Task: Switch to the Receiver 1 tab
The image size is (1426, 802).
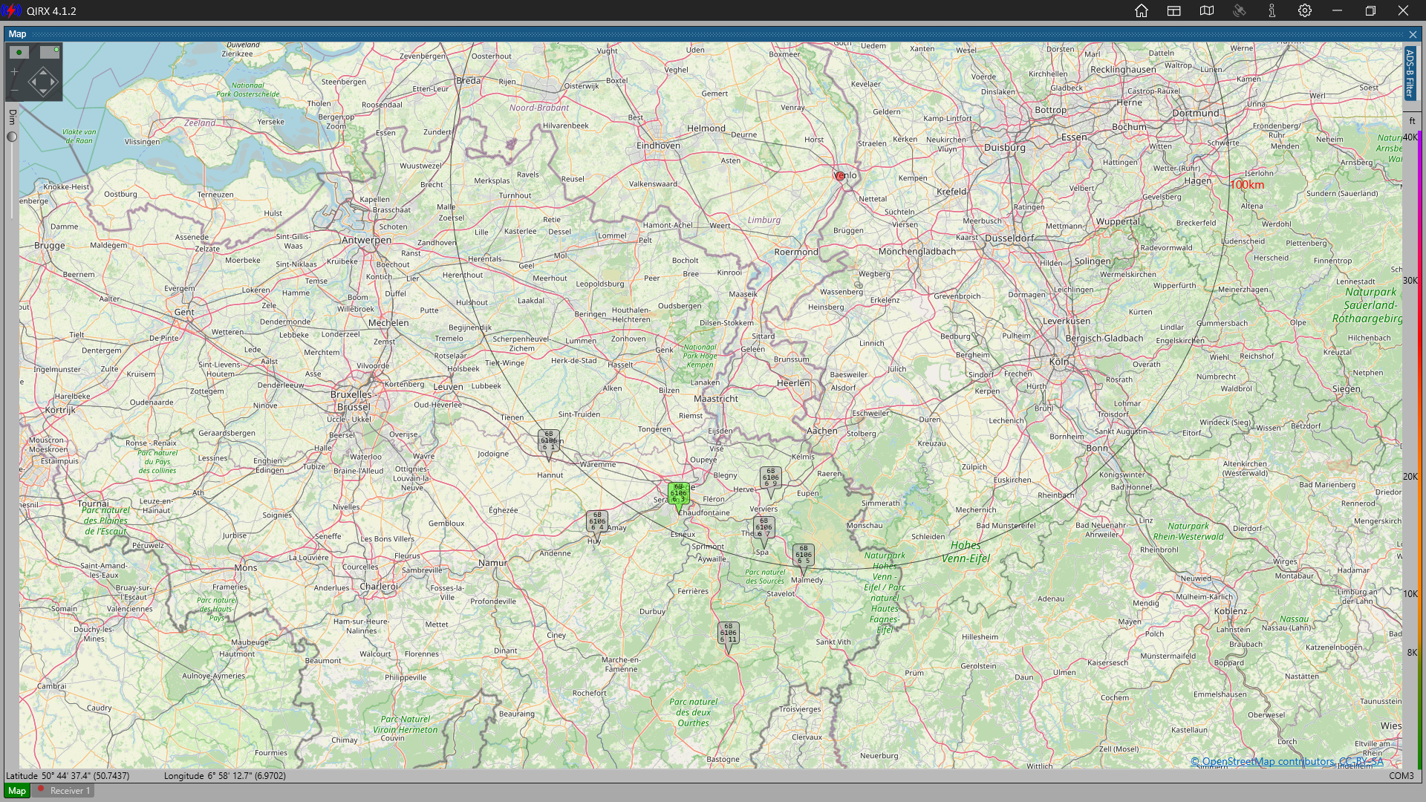Action: 65,791
